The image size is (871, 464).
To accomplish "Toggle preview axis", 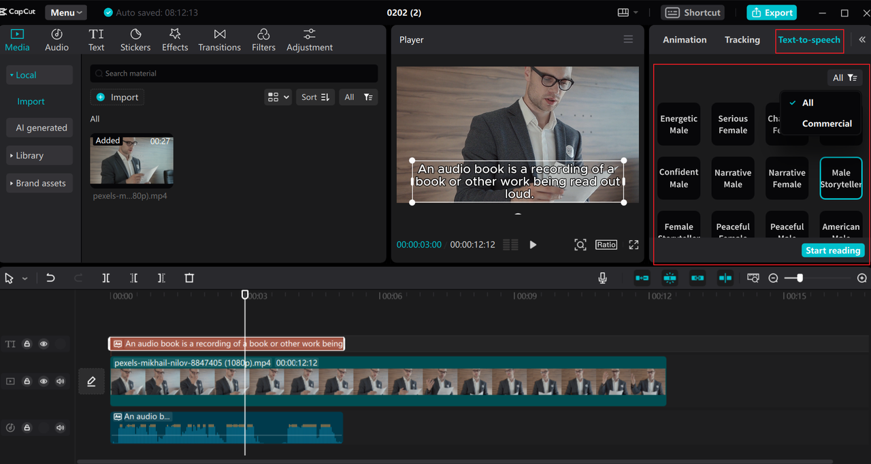I will coord(725,278).
